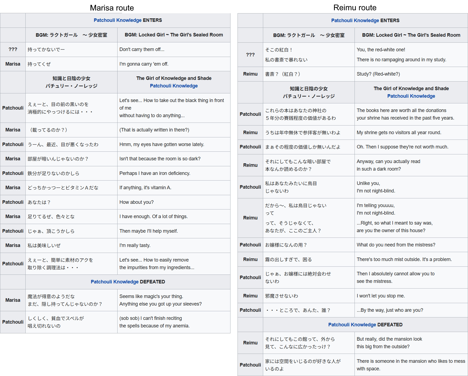This screenshot has height=376, width=468.
Task: Click "Then I absolutely cannot allow you to"
Action: click(x=396, y=274)
